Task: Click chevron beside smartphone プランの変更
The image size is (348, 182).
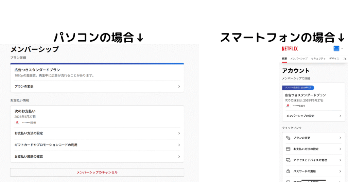Action: [x=340, y=138]
